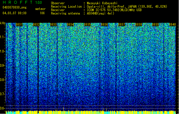Click the Receiving antenna field label

click(x=65, y=13)
